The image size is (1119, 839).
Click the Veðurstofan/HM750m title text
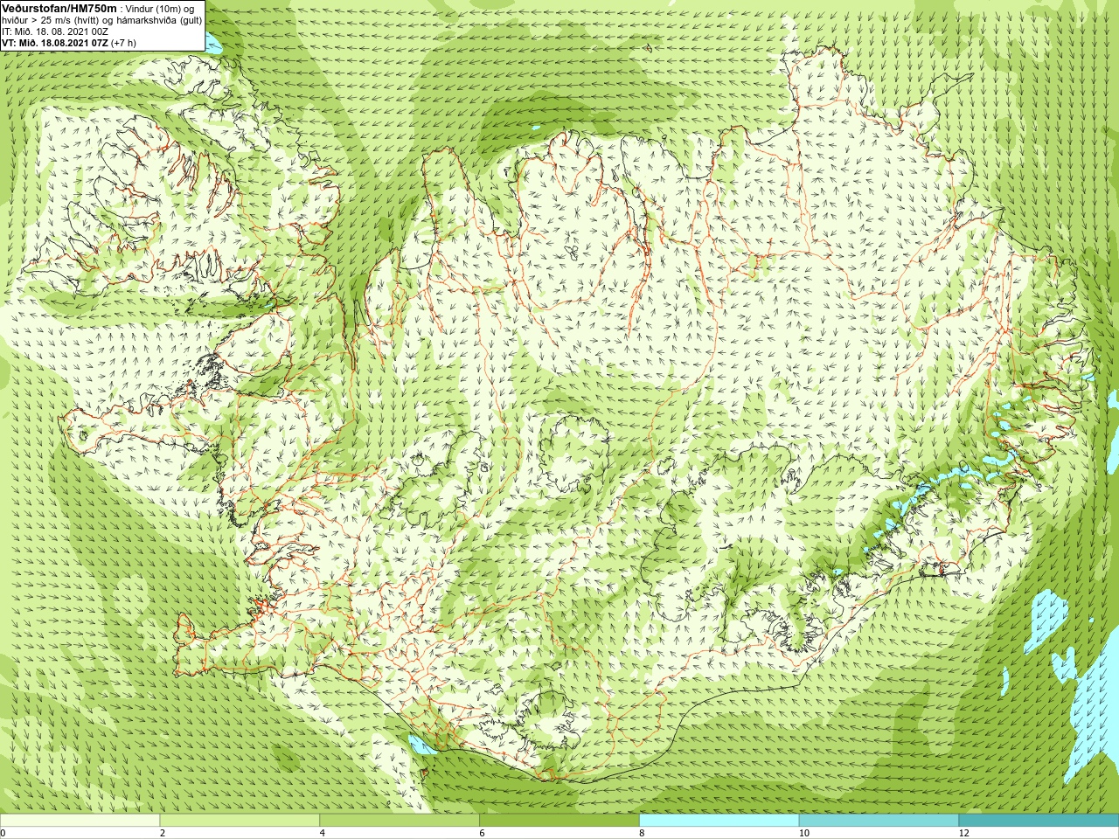59,8
